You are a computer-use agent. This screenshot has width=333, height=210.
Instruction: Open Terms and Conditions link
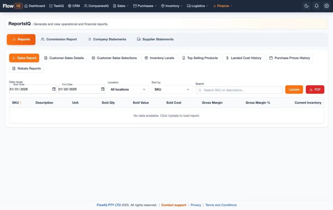[221, 205]
